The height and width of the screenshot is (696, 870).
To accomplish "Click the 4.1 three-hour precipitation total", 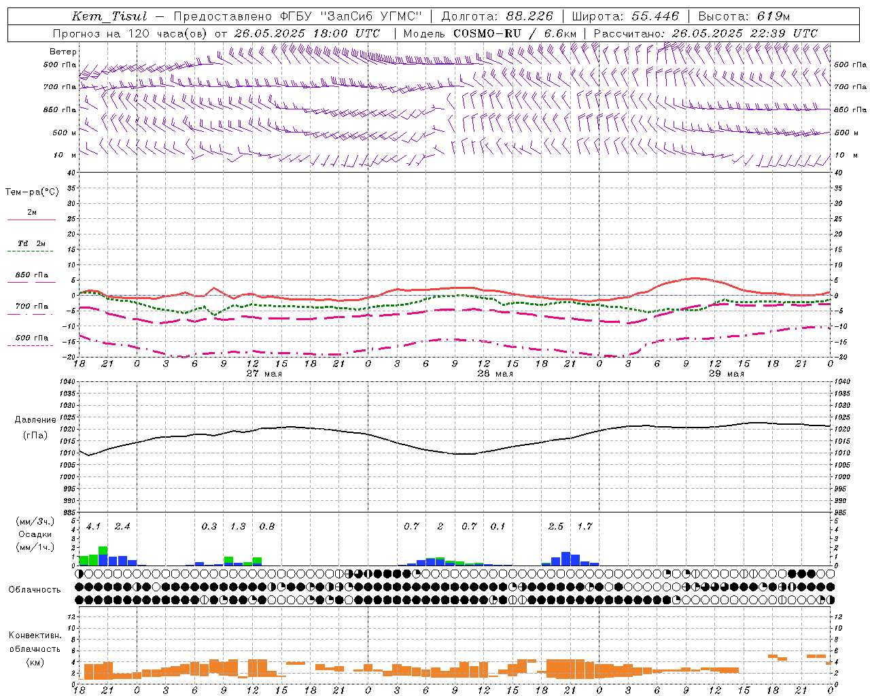I will [x=94, y=526].
